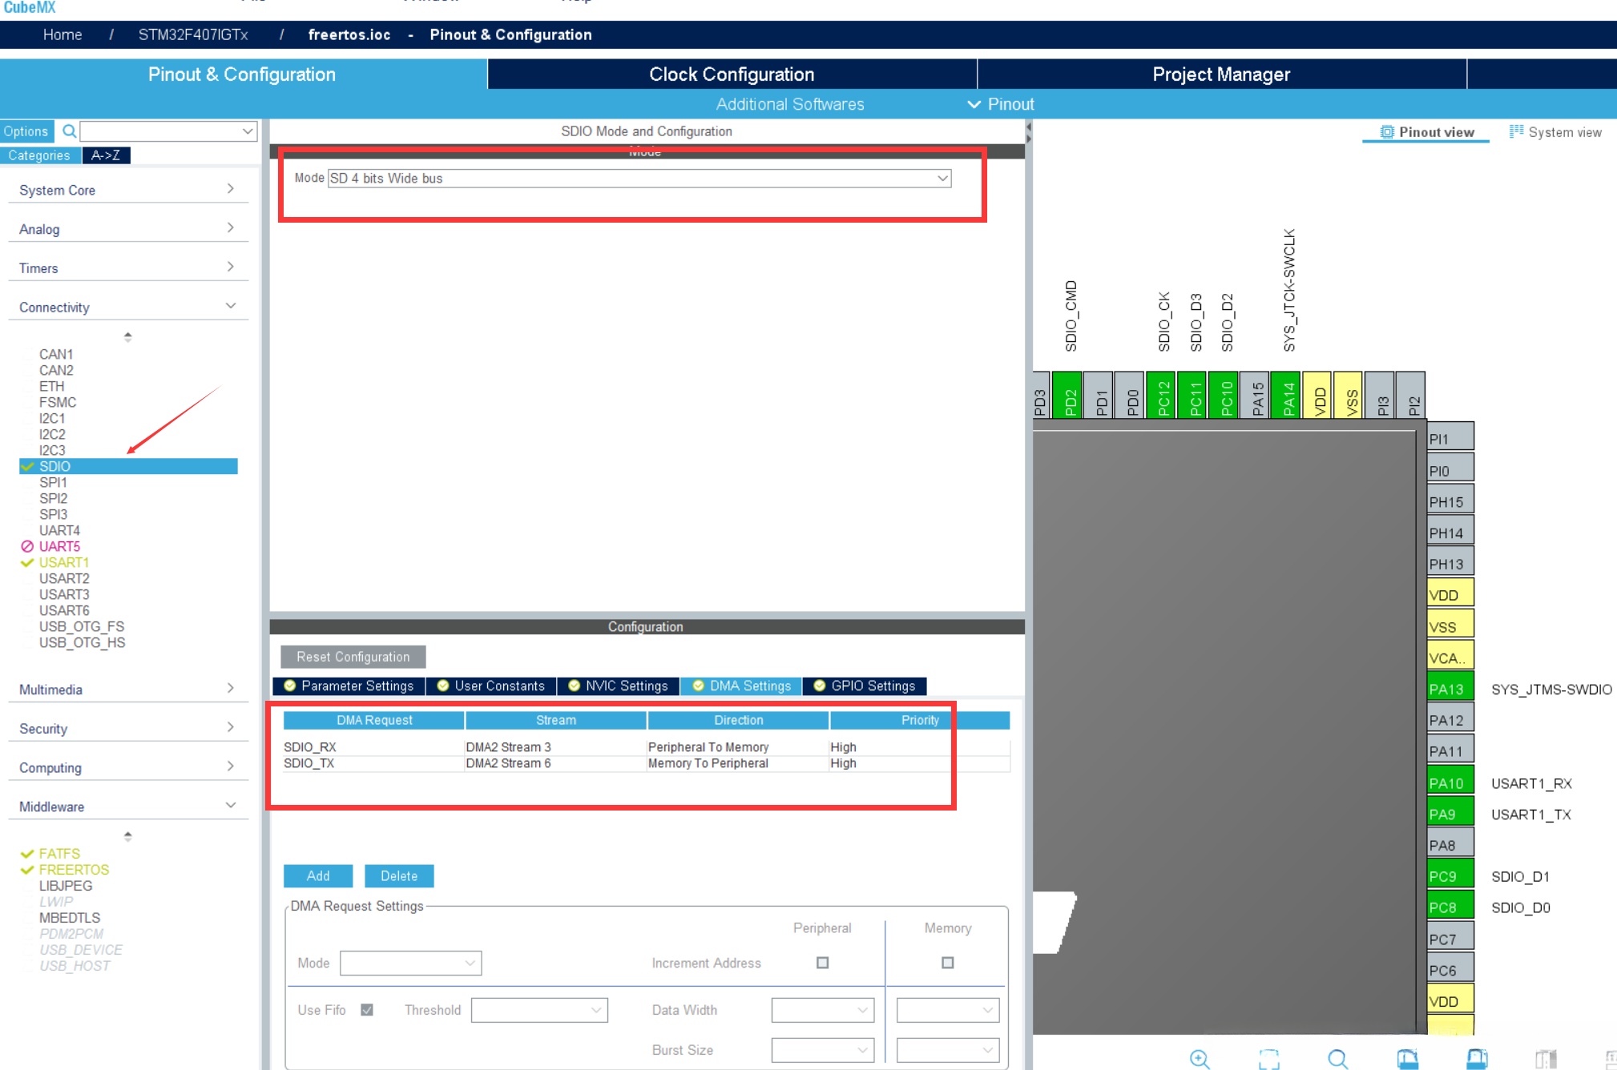Click the rotate counter-clockwise chip icon
Image resolution: width=1617 pixels, height=1070 pixels.
point(1477,1058)
